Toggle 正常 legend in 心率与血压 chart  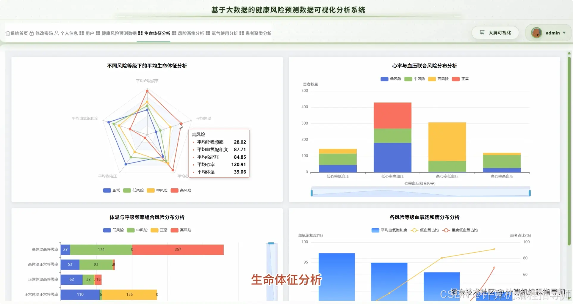[460, 79]
